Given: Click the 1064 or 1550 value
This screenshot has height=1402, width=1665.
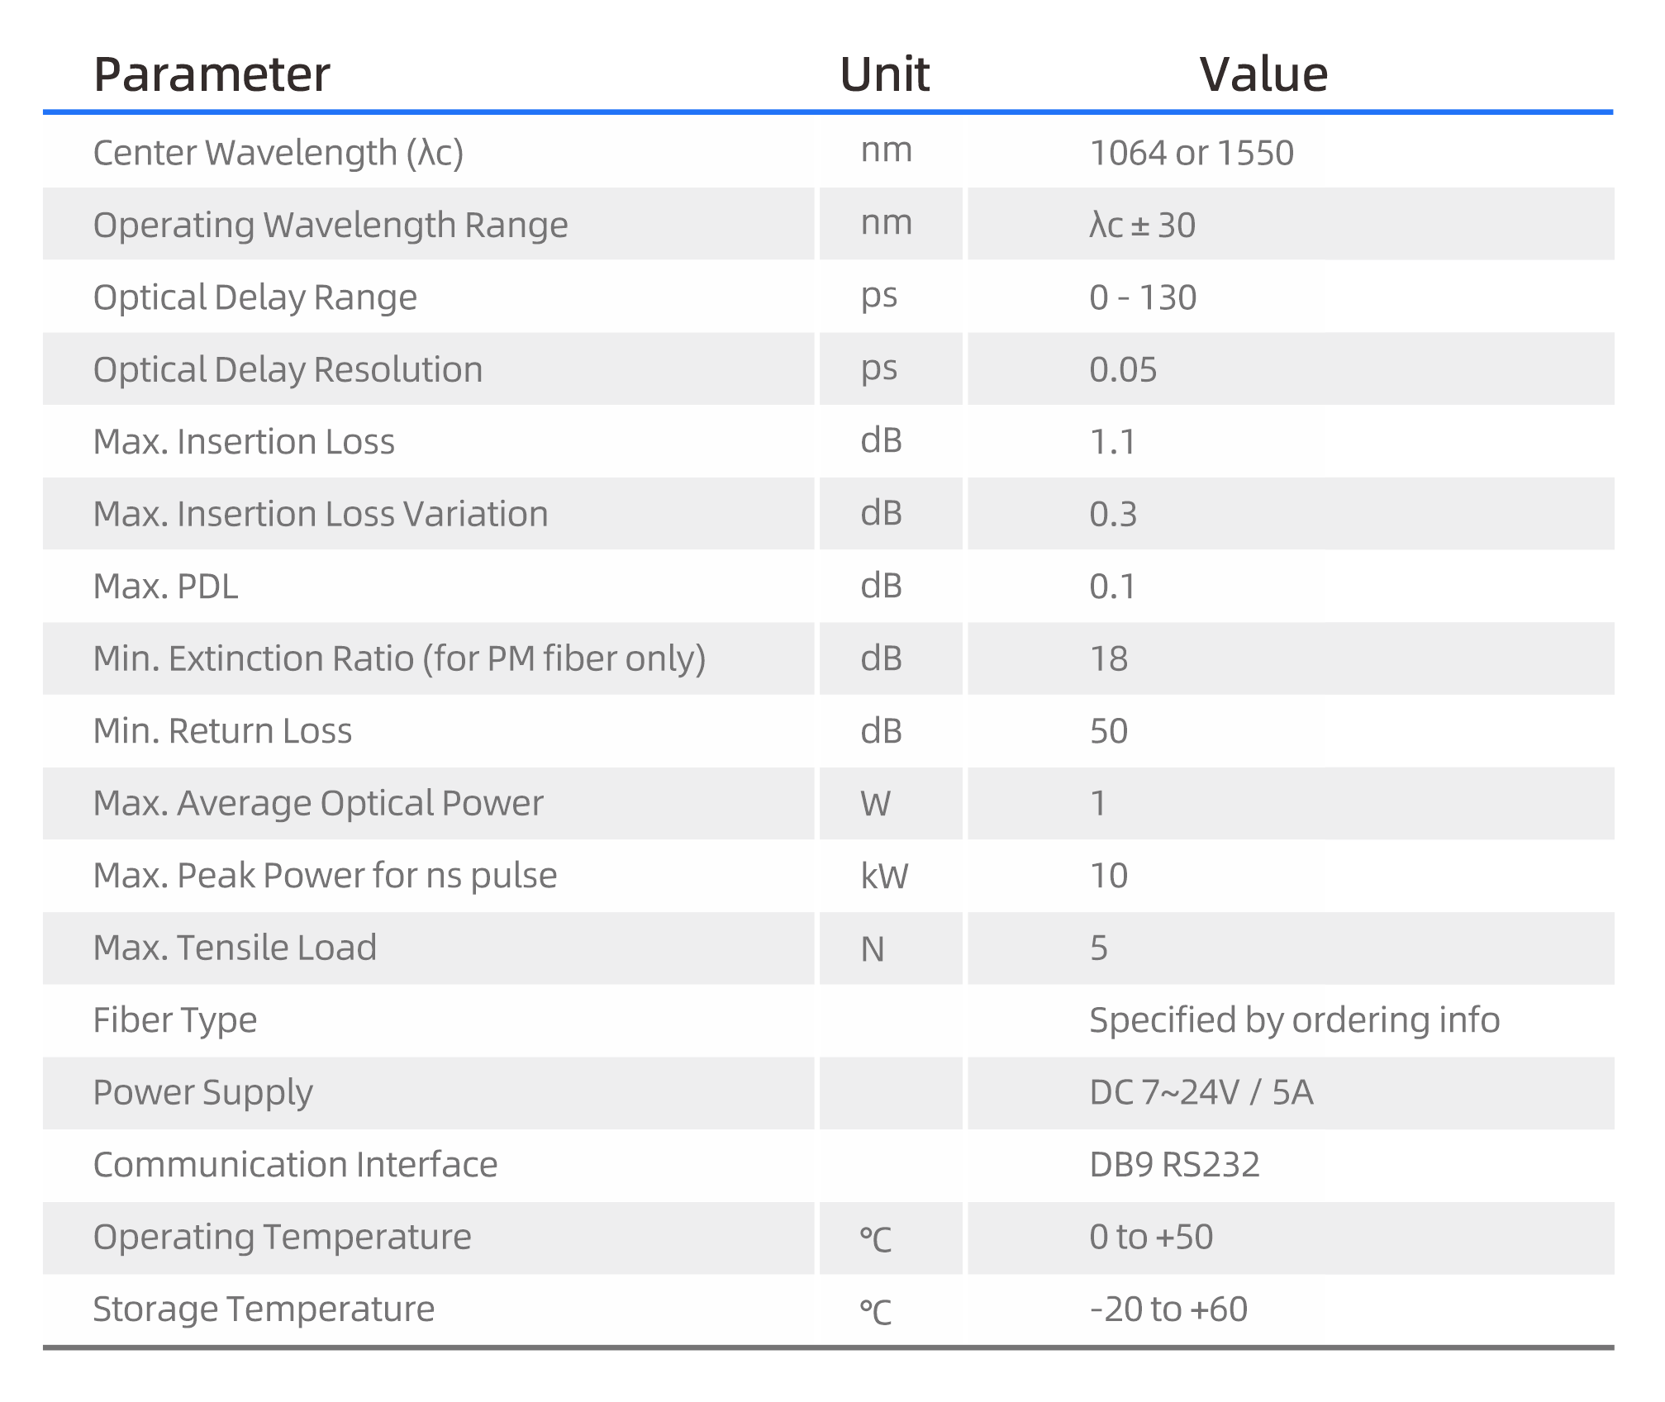Looking at the screenshot, I should click(x=1191, y=153).
